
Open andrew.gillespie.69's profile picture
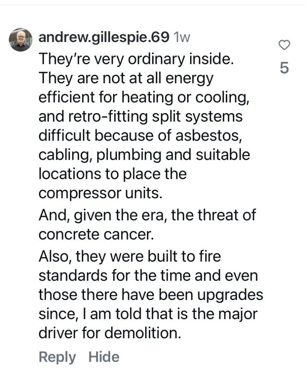tap(20, 39)
